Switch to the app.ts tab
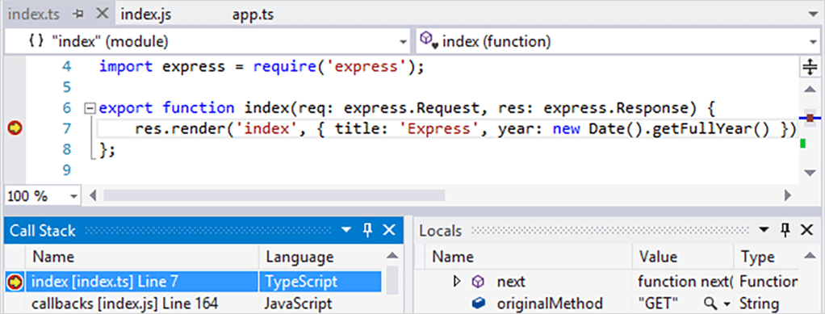Screen dimensions: 825x314 [253, 15]
